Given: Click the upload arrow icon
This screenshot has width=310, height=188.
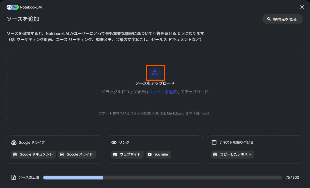Looking at the screenshot, I should pyautogui.click(x=155, y=73).
